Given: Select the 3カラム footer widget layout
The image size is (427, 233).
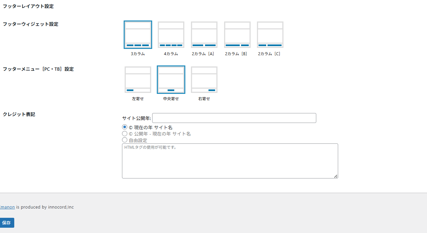Looking at the screenshot, I should point(138,34).
